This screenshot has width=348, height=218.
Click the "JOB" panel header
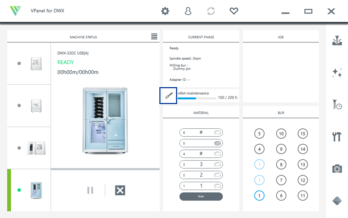(281, 37)
